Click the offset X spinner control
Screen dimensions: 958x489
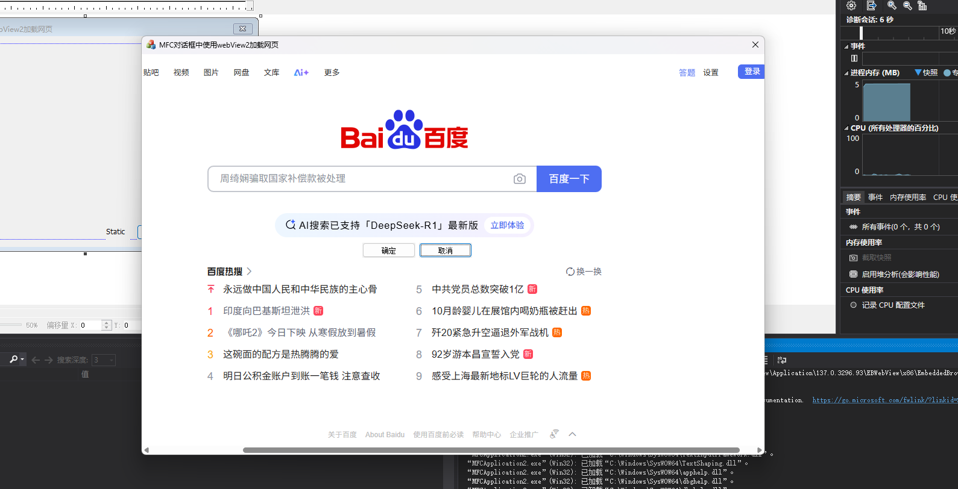click(107, 325)
